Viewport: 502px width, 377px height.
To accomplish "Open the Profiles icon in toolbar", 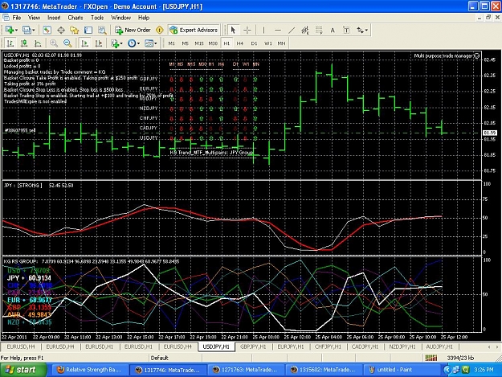I will tap(27, 30).
